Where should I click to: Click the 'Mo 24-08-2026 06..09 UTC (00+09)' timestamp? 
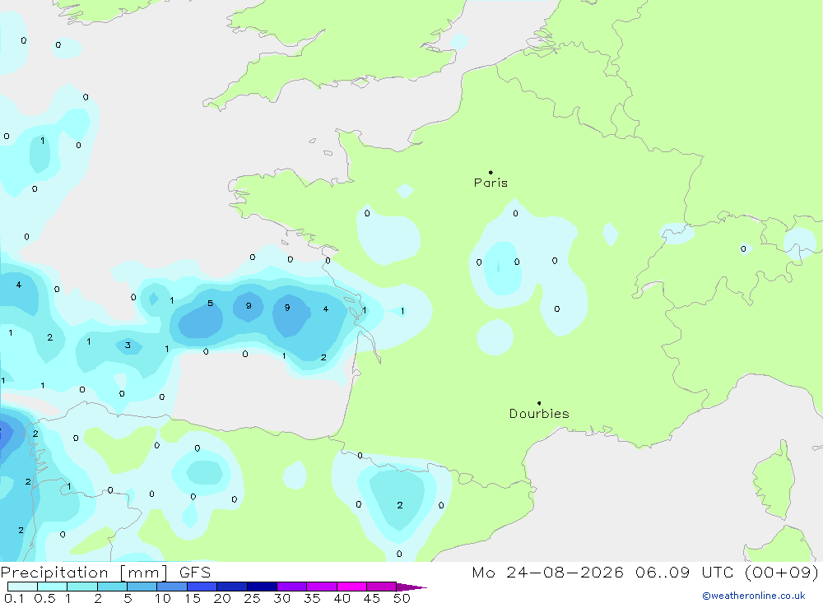coord(645,573)
